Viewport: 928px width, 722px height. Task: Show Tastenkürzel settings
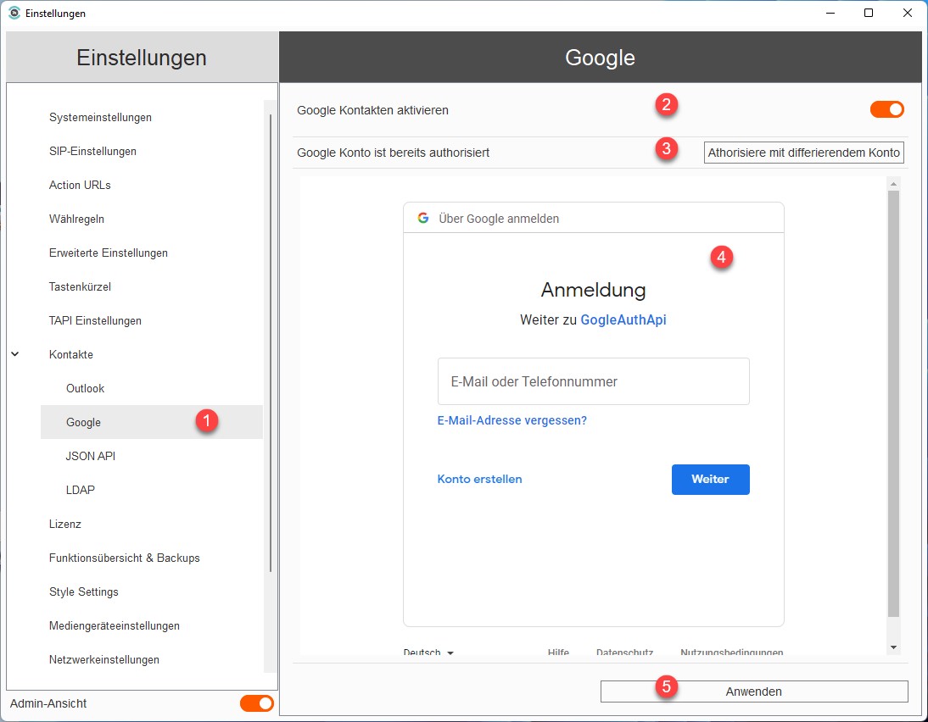80,286
